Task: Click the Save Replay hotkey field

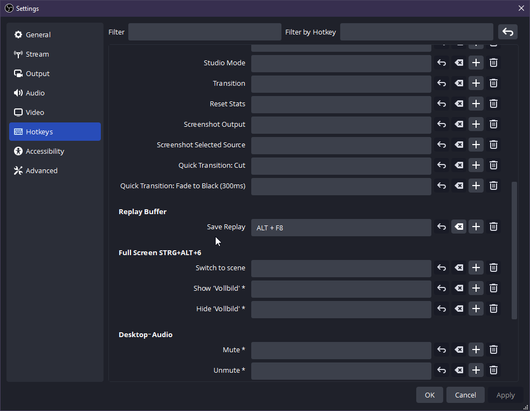Action: pyautogui.click(x=341, y=228)
